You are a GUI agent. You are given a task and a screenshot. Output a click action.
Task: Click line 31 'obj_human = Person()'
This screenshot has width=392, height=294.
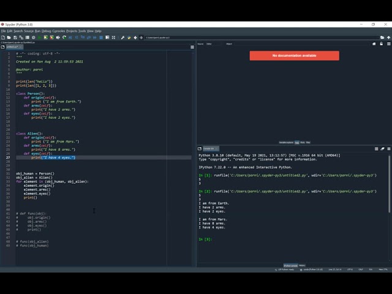pyautogui.click(x=35, y=173)
